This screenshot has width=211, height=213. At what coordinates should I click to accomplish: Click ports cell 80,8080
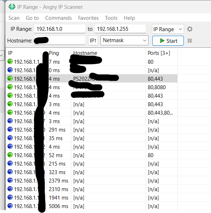point(157,87)
